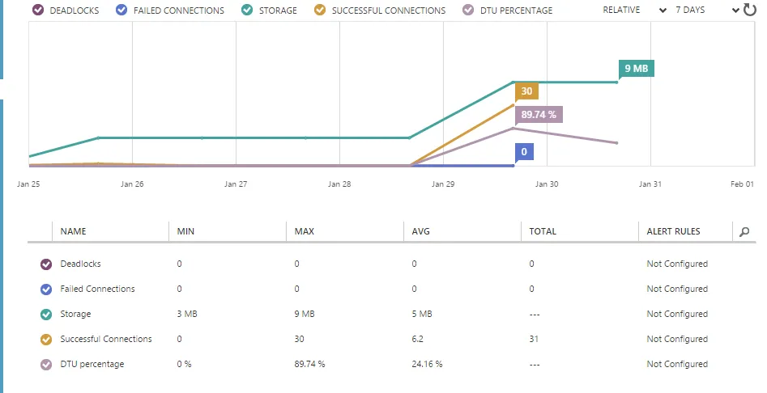Toggle DTU Percentage legend checkbox

click(468, 11)
